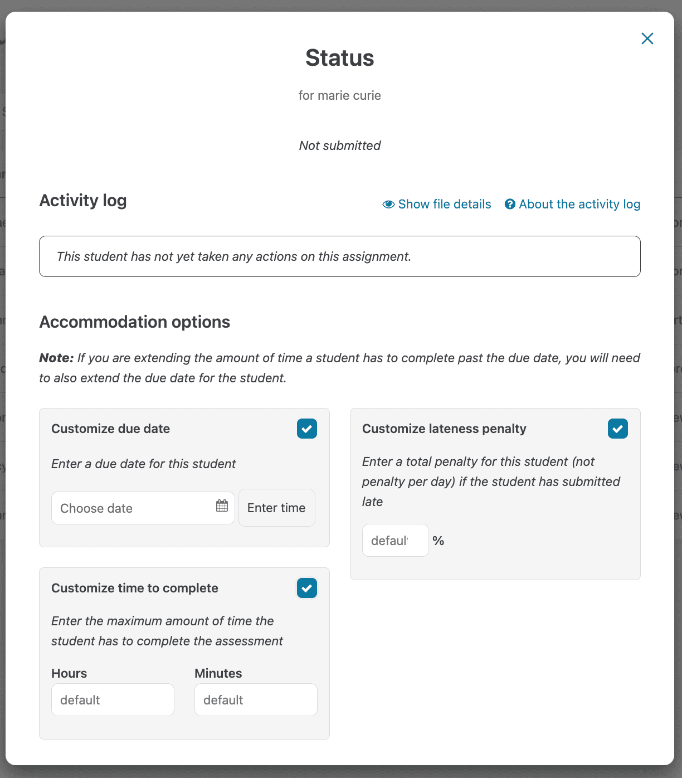682x778 pixels.
Task: Expand the time selector via Enter time
Action: tap(276, 508)
